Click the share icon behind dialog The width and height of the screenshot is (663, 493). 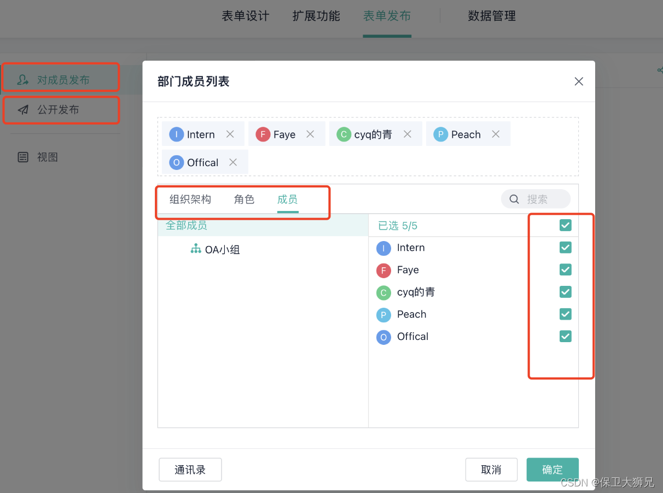tap(659, 71)
